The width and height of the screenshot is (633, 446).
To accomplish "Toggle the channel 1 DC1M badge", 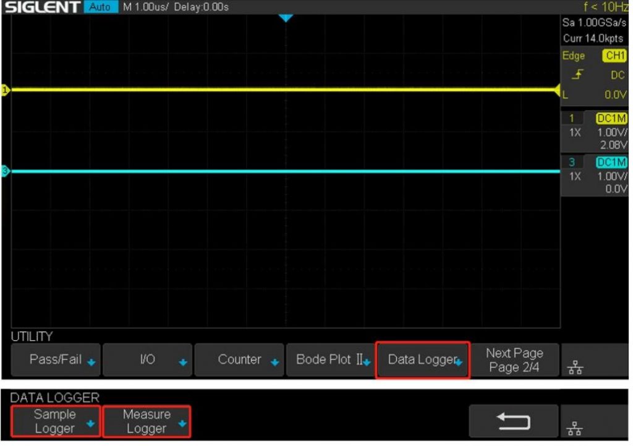I will tap(611, 119).
